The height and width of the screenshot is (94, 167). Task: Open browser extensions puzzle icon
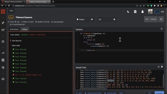155,6
